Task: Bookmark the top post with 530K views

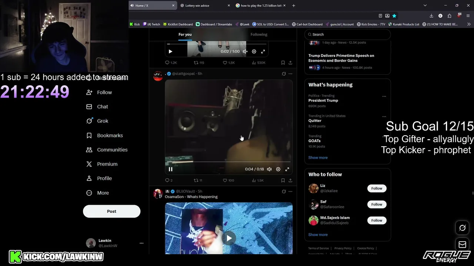Action: pyautogui.click(x=283, y=63)
